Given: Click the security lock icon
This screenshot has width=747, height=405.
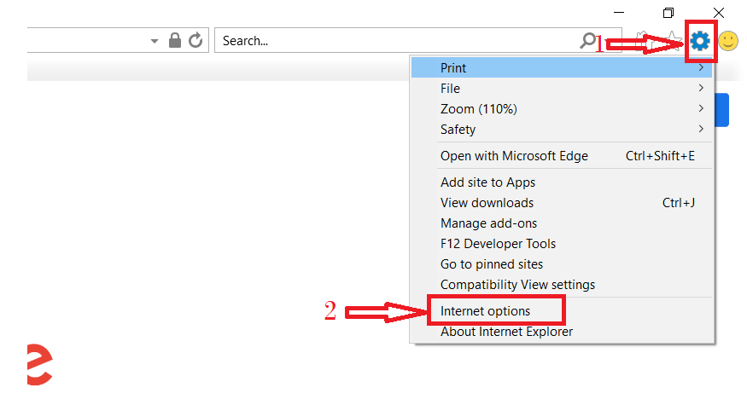Looking at the screenshot, I should (175, 40).
